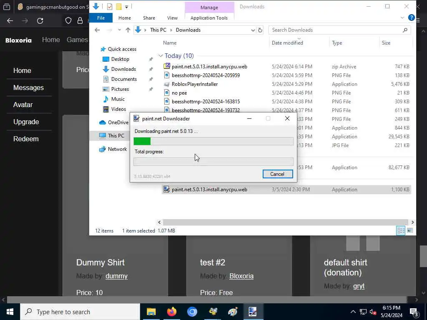Viewport: 427px width, 320px height.
Task: Refresh the Downloads folder
Action: (x=260, y=30)
